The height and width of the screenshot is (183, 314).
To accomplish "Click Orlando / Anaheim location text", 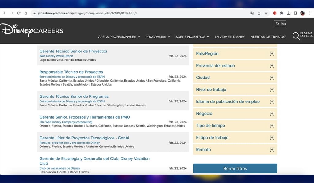I will coord(87,147).
